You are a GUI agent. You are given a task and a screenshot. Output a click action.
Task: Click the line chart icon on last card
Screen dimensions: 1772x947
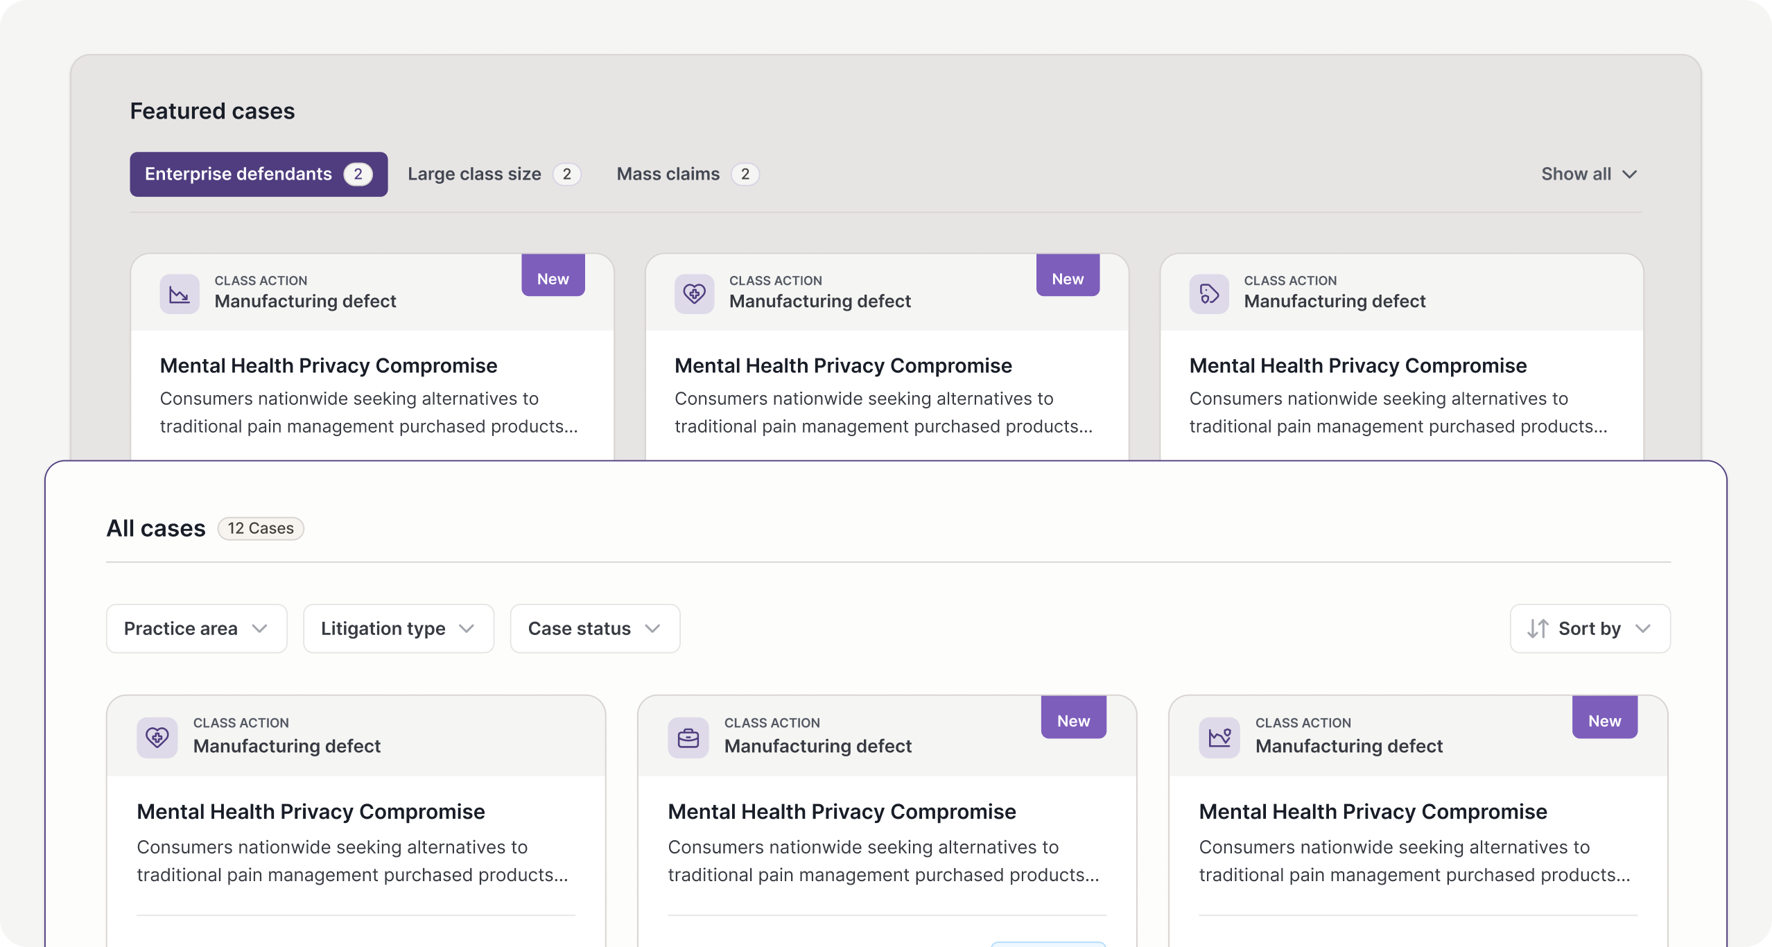click(x=1219, y=738)
